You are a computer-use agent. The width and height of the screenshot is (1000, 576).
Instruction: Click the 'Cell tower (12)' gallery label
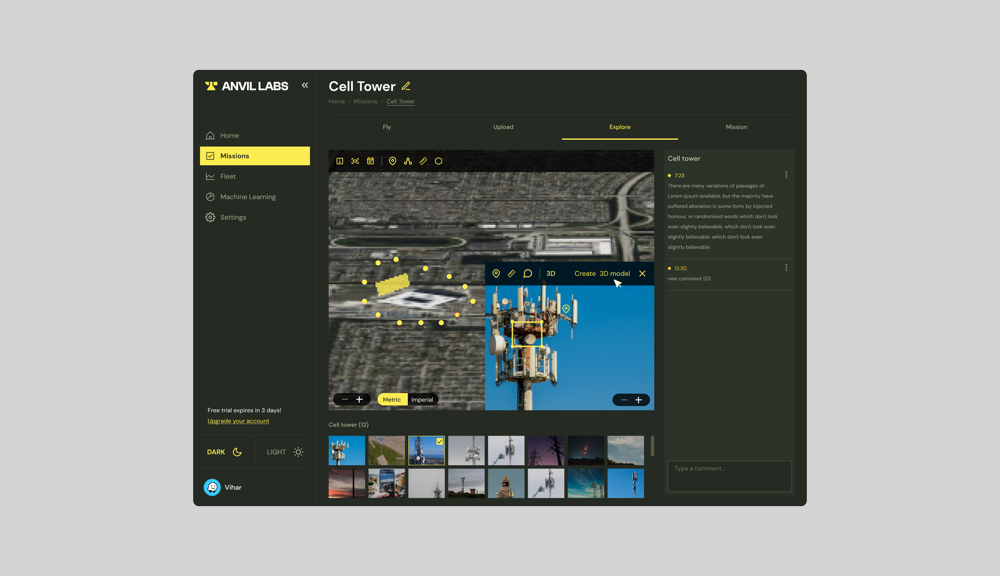(349, 425)
